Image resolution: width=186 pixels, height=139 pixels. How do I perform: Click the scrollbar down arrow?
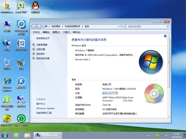click(169, 116)
